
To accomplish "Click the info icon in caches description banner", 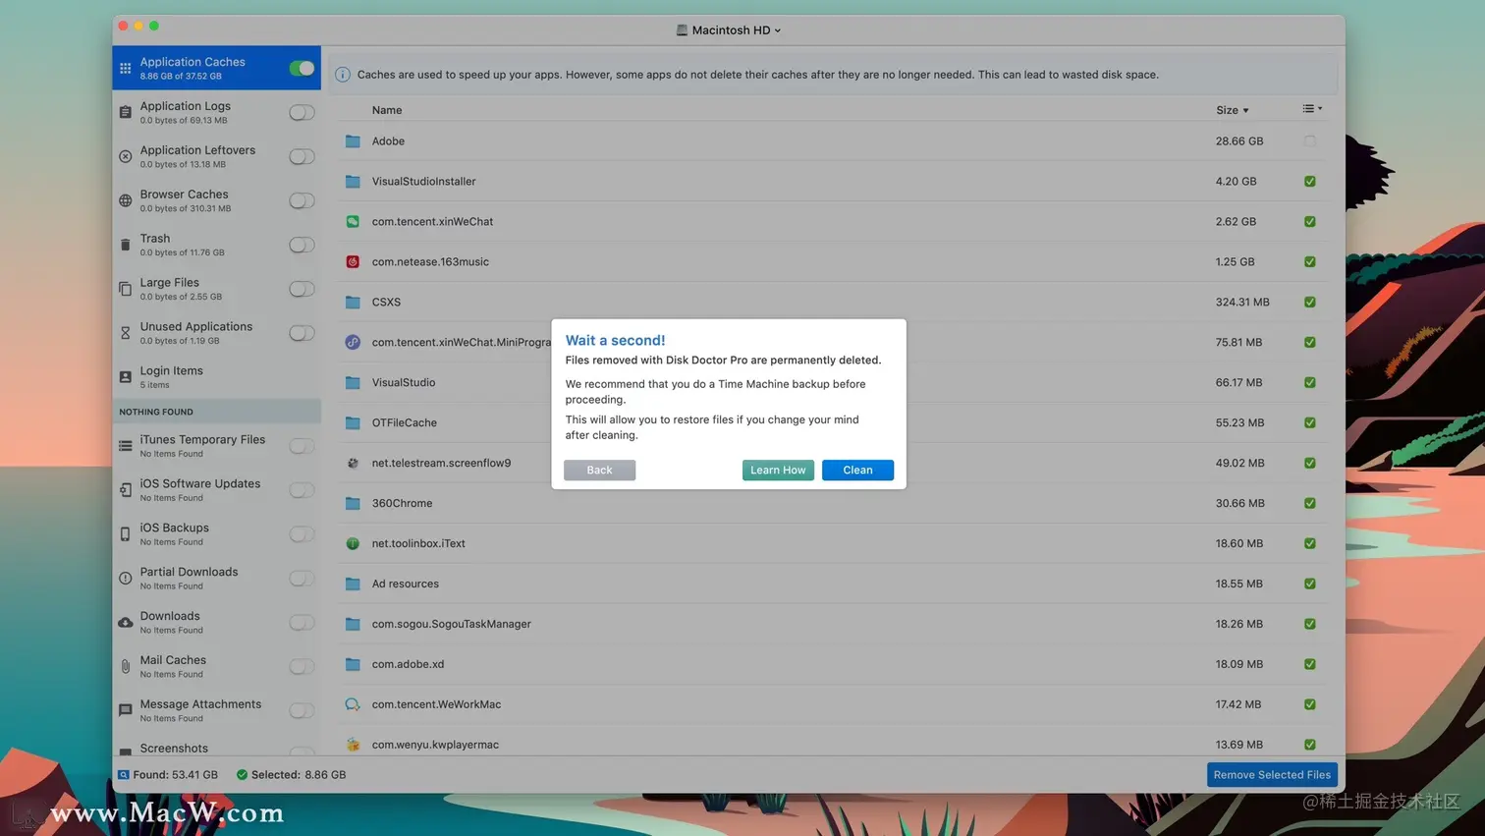I will pyautogui.click(x=343, y=75).
